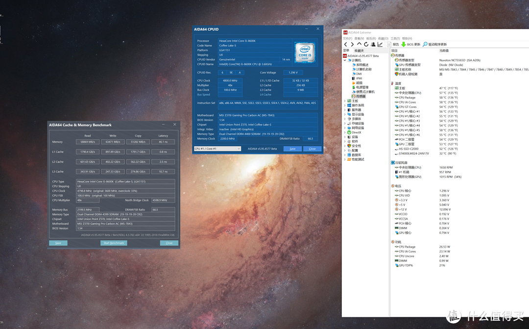This screenshot has width=529, height=329.
Task: Click the BIOS 更新 green arrow button
Action: pyautogui.click(x=410, y=44)
